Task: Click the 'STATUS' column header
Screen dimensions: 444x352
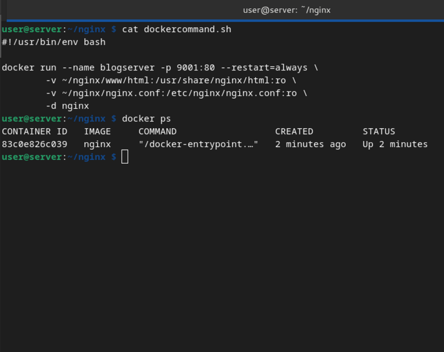Action: (x=379, y=132)
